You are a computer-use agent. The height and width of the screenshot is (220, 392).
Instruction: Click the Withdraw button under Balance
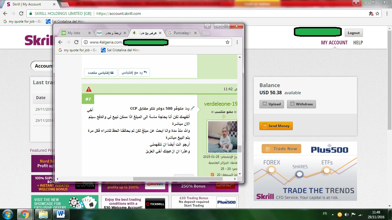point(301,104)
